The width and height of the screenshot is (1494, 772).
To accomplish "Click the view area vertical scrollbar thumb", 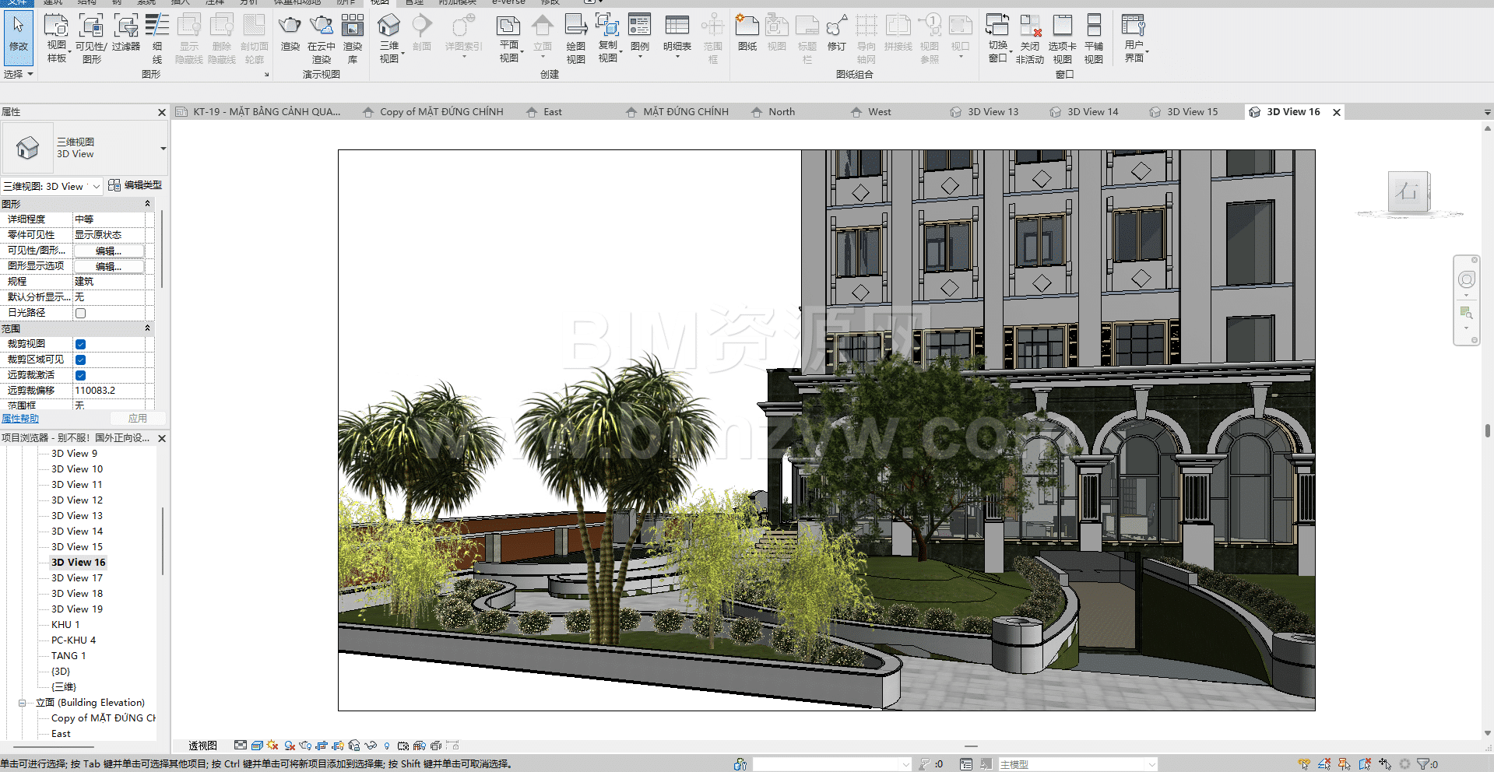I will [1487, 430].
